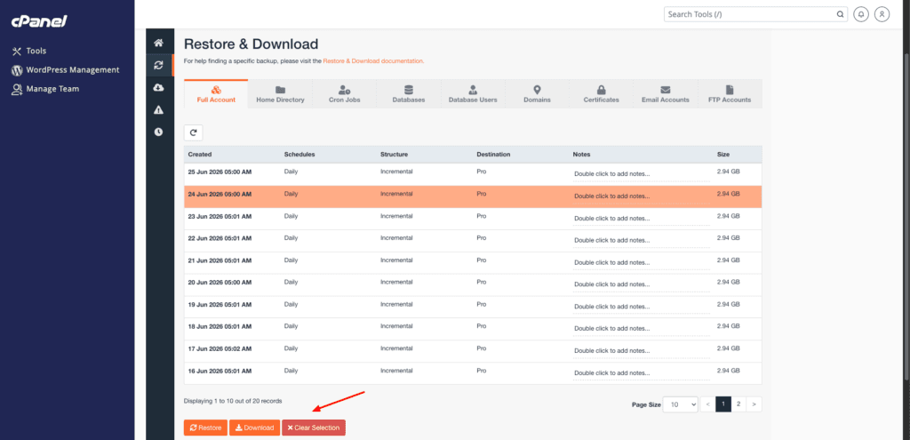Select the Full Account tab
910x440 pixels.
pos(216,94)
